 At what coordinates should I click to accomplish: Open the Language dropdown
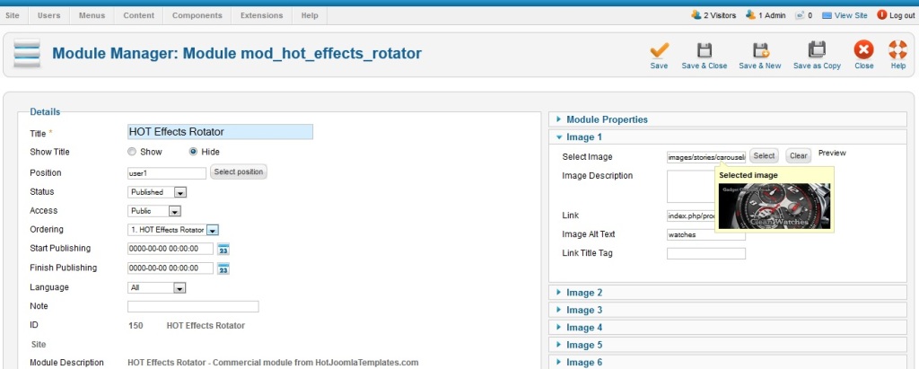click(156, 288)
